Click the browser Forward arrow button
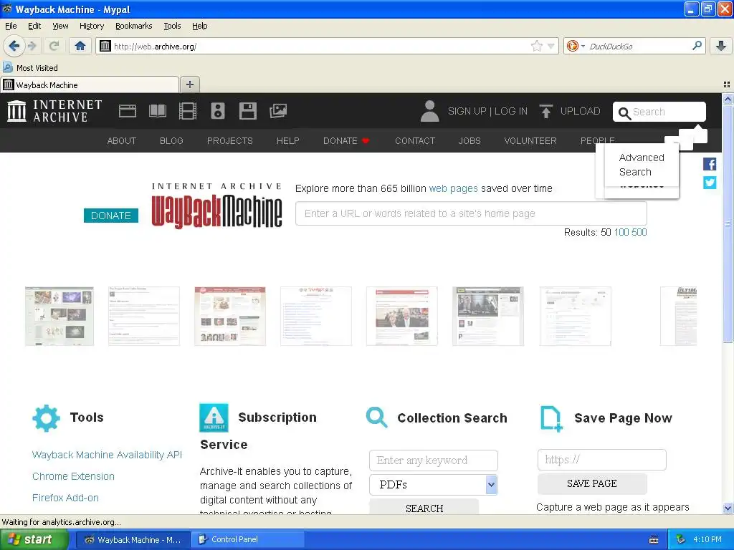Viewport: 734px width, 550px height. click(32, 46)
